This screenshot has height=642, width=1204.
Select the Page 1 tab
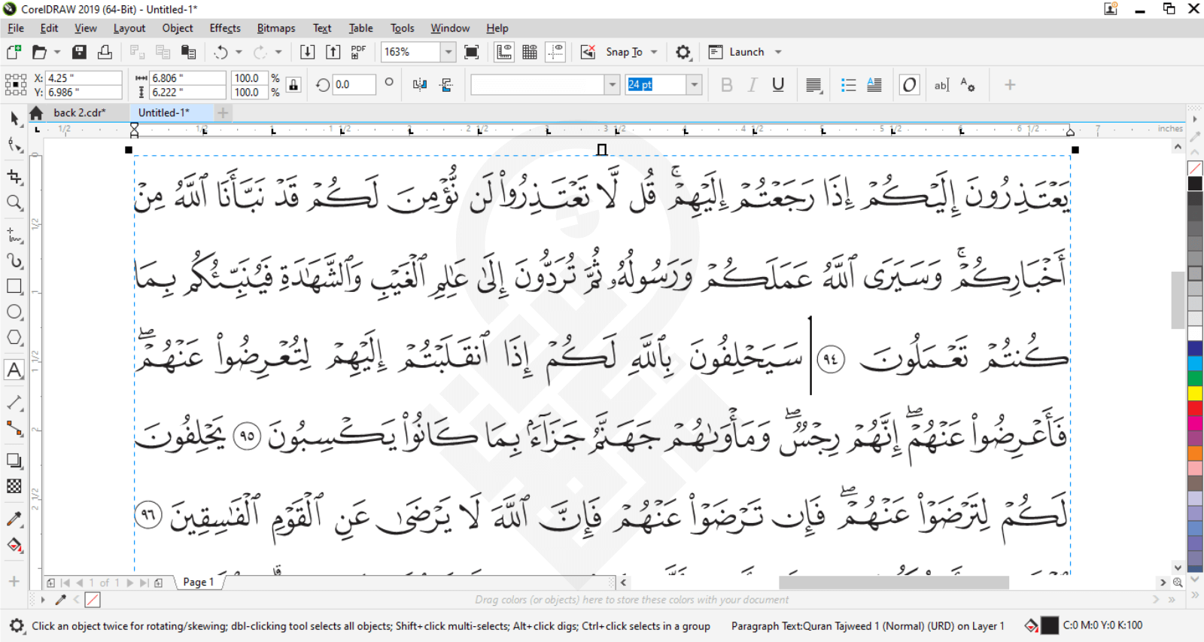tap(199, 582)
